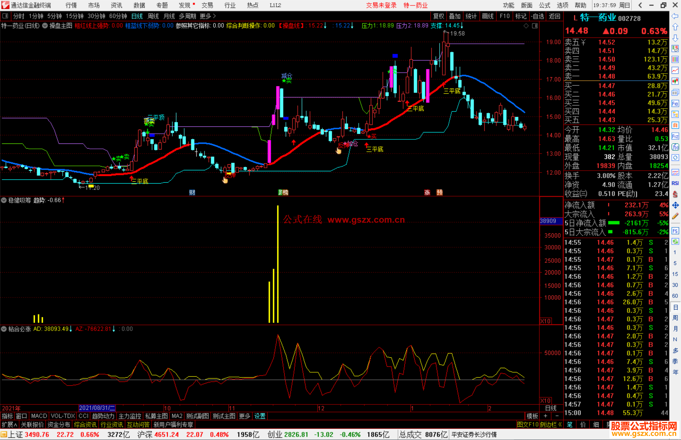Open the F10 company info sidebar icon
This screenshot has height=440, width=681.
pyautogui.click(x=675, y=103)
